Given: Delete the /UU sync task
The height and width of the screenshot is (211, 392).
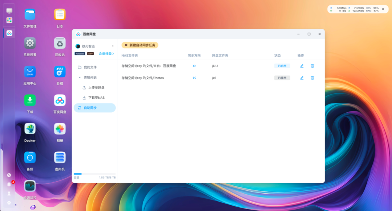Looking at the screenshot, I should (312, 66).
